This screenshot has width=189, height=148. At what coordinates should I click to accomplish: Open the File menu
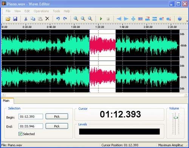[x=8, y=11]
